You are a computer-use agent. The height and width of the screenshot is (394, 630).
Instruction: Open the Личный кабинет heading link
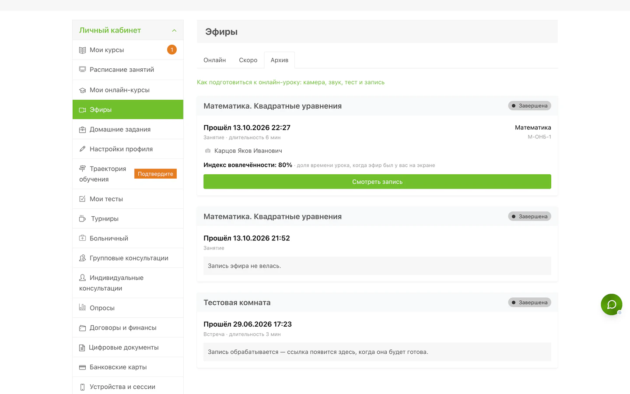point(110,30)
